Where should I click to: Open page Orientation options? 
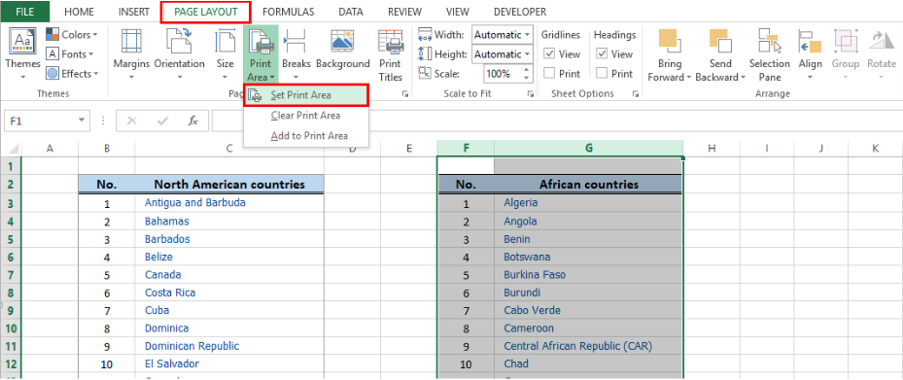pos(179,54)
